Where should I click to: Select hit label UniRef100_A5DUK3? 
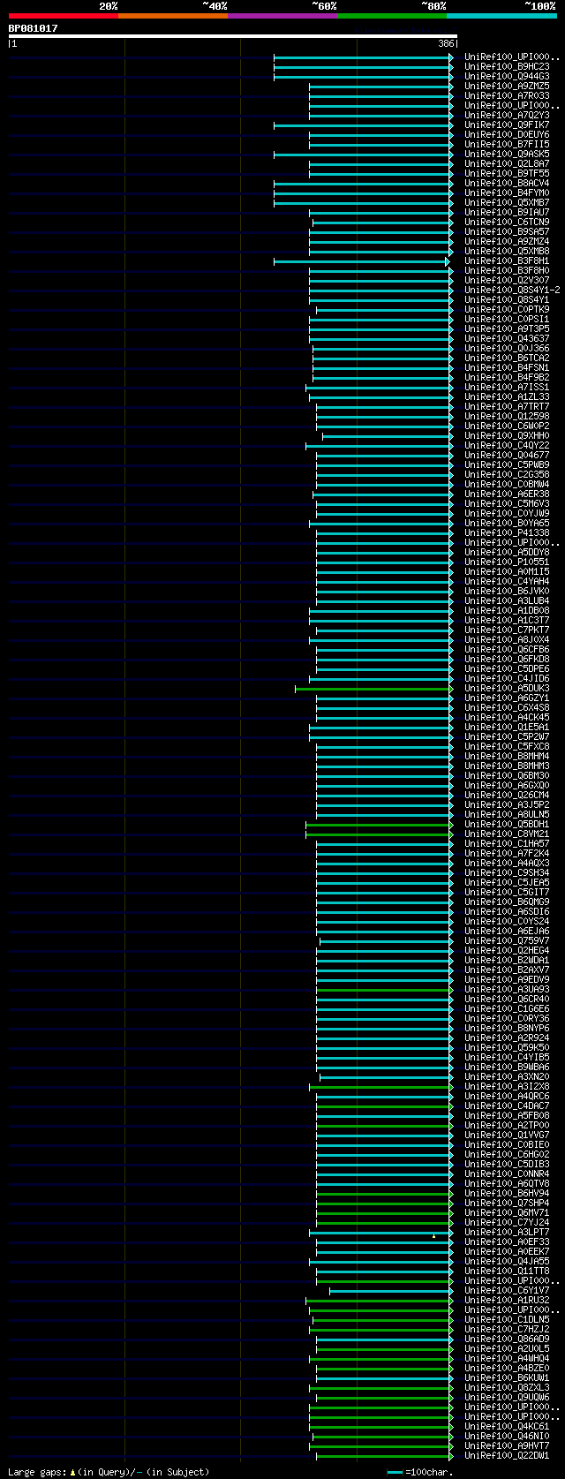pyautogui.click(x=507, y=688)
